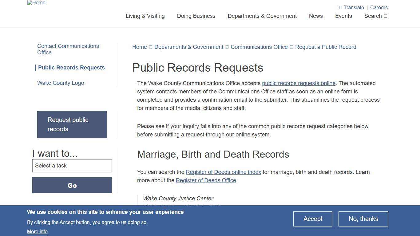Select Contact Communications Office in sidebar

point(68,49)
